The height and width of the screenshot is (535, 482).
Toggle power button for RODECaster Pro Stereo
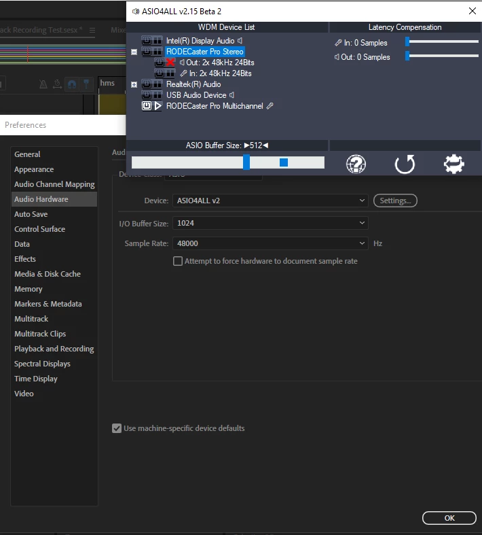coord(147,52)
